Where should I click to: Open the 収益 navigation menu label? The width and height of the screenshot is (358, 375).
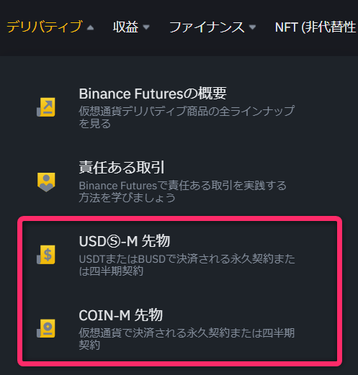tap(125, 27)
